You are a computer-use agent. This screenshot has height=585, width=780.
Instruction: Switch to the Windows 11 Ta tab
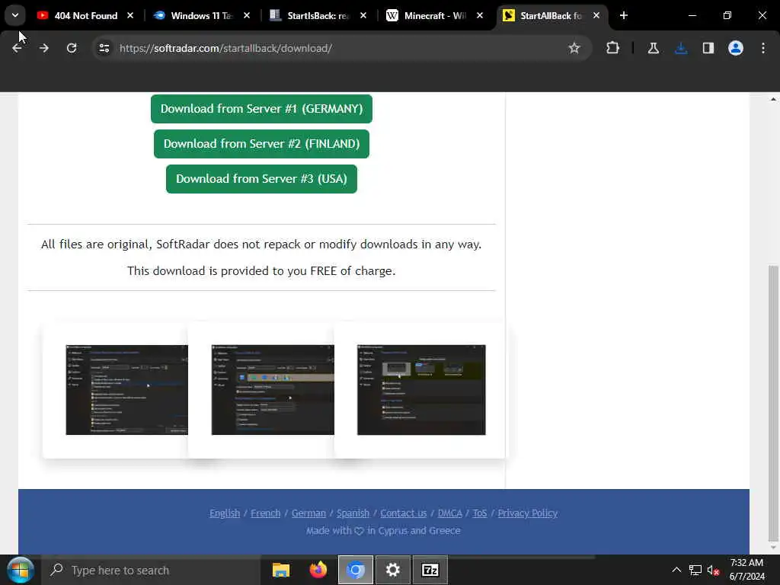[x=201, y=16]
